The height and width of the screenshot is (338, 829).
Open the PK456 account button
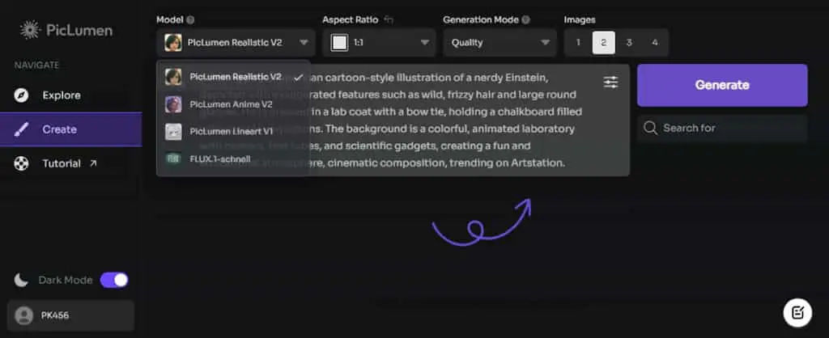(x=70, y=316)
